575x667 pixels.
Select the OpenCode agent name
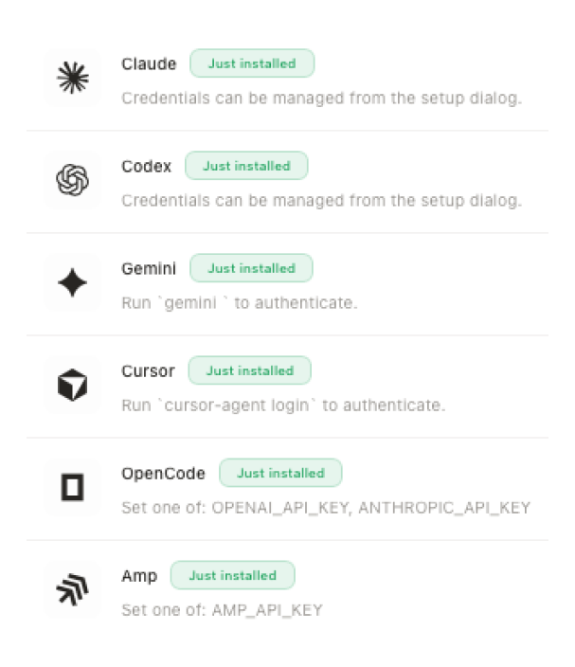click(163, 473)
